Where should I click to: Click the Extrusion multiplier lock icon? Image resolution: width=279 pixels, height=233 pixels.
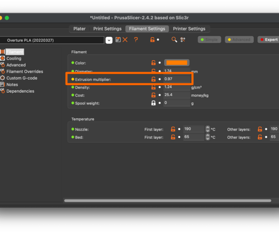[x=153, y=79]
